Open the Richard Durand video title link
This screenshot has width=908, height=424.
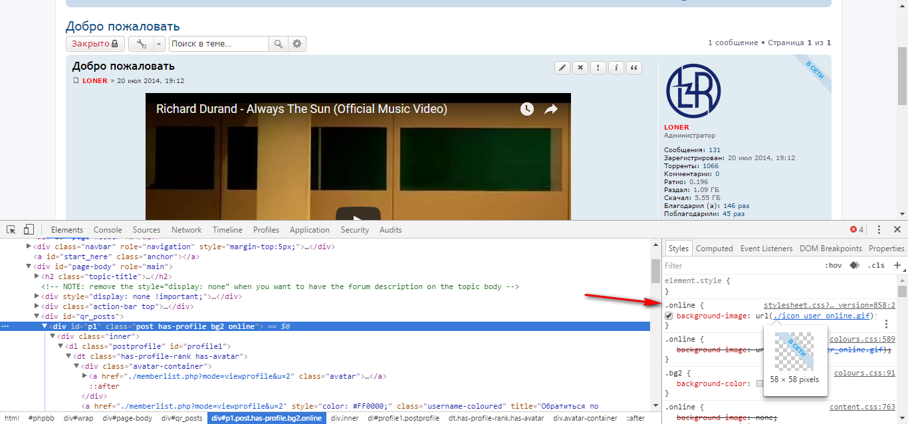(x=302, y=109)
